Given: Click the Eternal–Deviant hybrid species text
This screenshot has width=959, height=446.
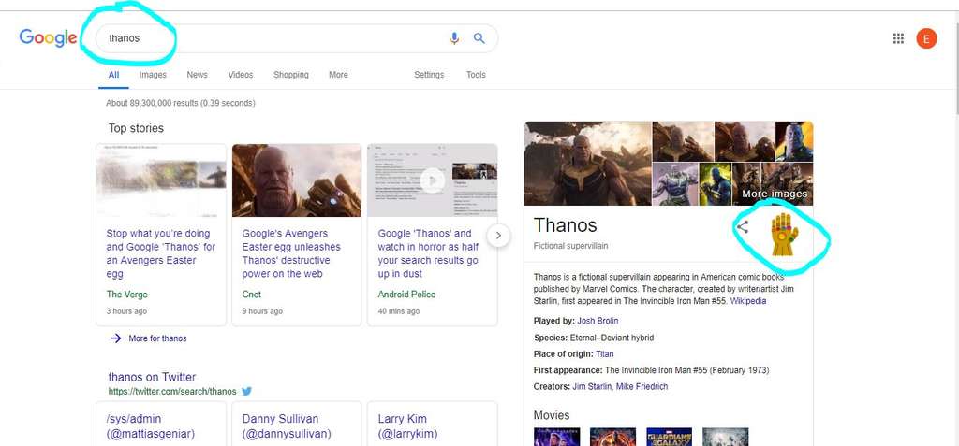Looking at the screenshot, I should click(612, 338).
